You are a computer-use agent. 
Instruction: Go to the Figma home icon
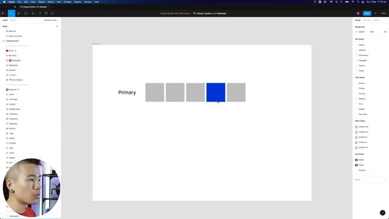click(x=15, y=7)
